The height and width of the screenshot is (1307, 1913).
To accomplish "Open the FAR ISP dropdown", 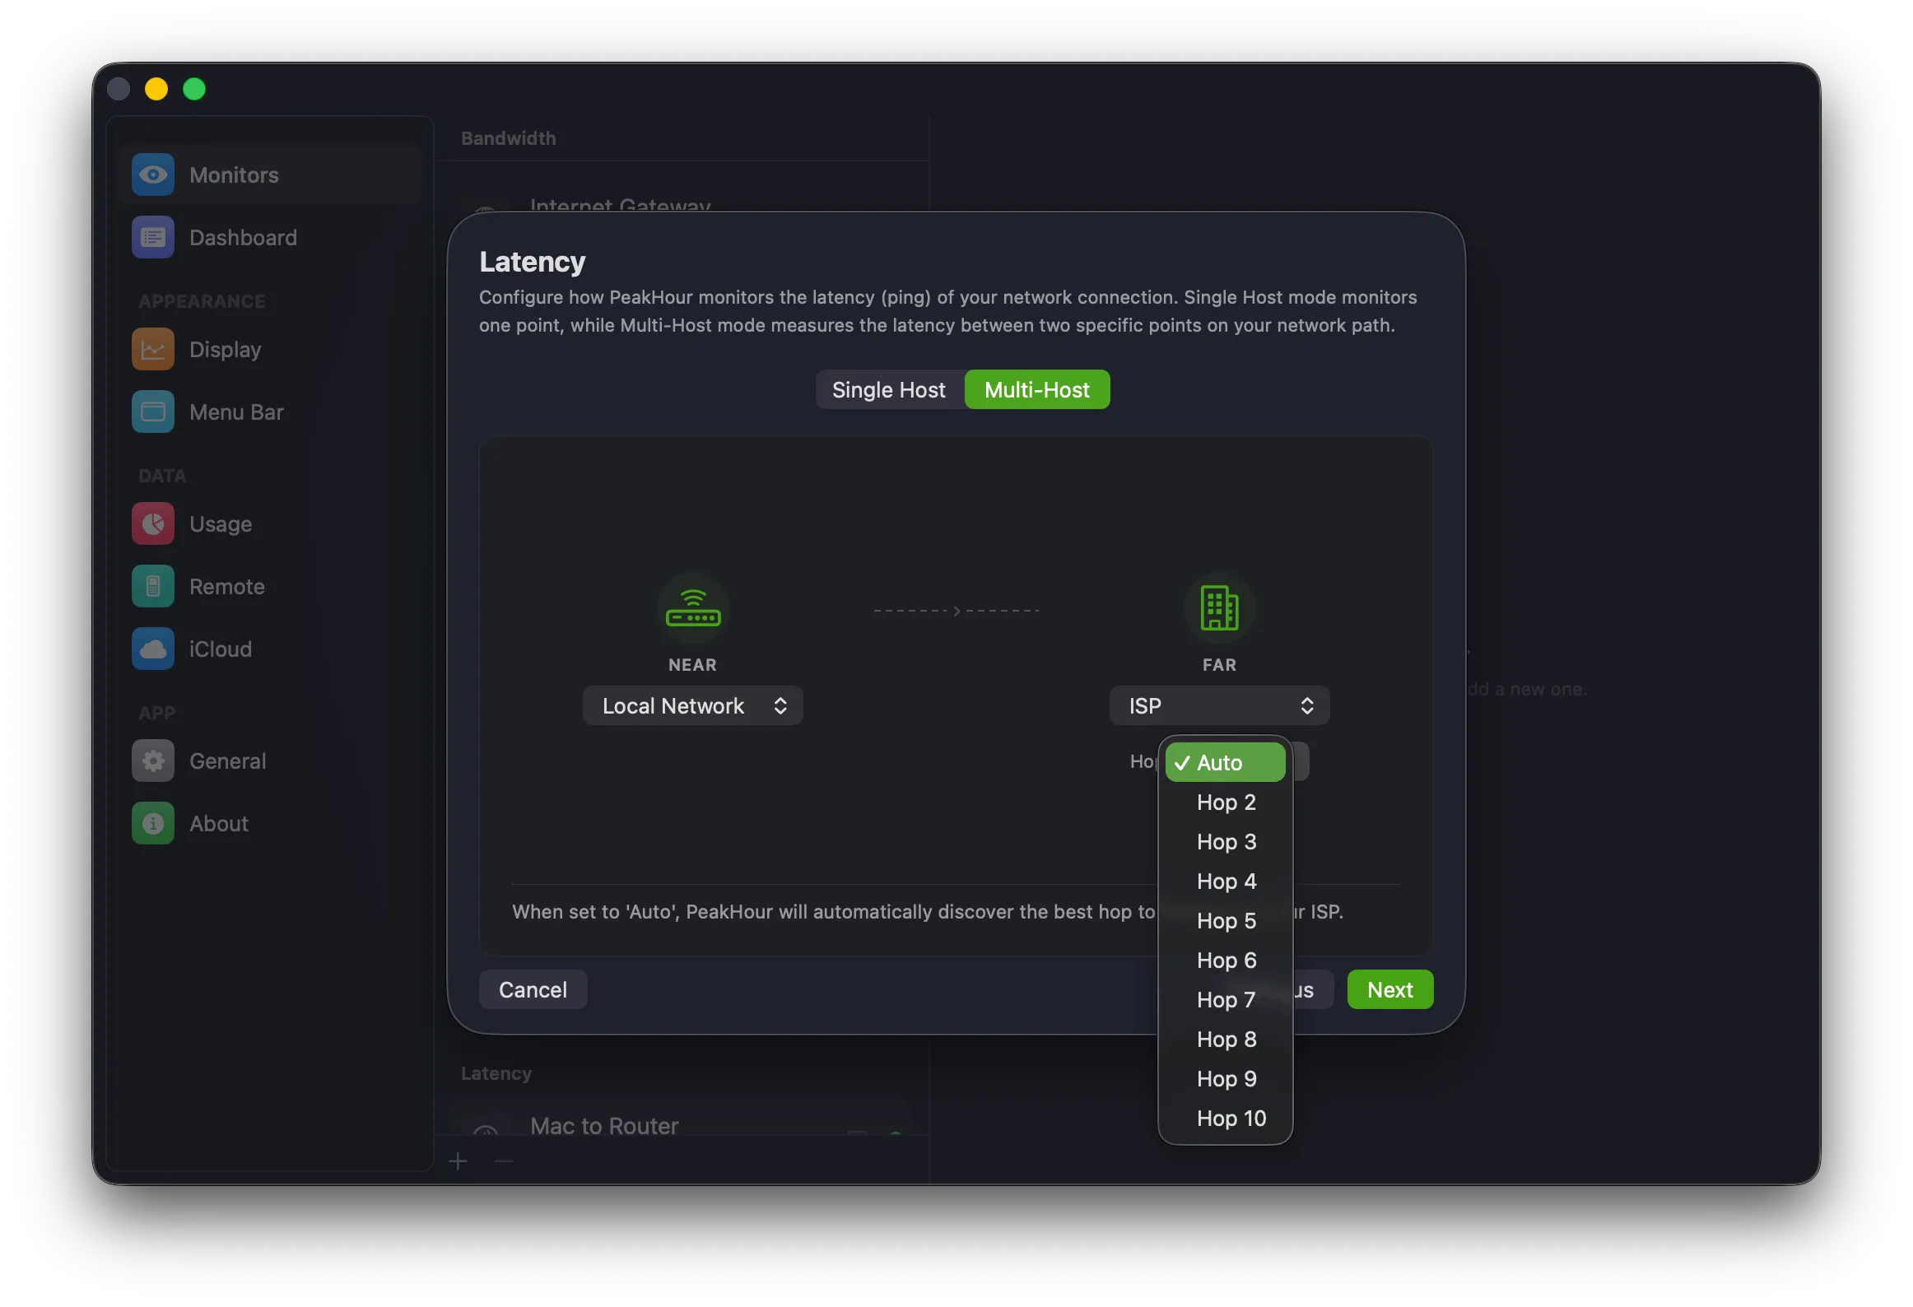I will coord(1219,705).
